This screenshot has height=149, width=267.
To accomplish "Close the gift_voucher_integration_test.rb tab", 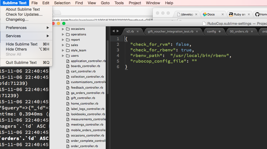I will coord(197,32).
